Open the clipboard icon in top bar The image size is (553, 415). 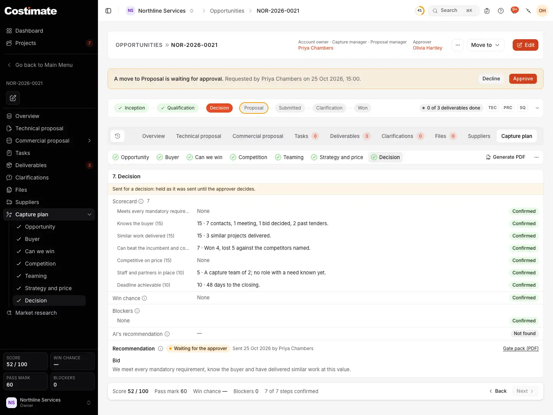pos(487,11)
